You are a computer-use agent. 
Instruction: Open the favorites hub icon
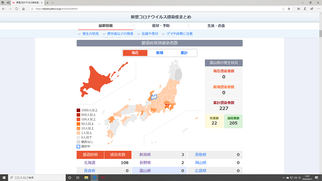pos(299,9)
